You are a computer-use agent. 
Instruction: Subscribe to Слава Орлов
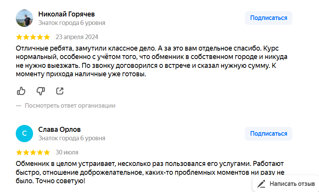[268, 133]
